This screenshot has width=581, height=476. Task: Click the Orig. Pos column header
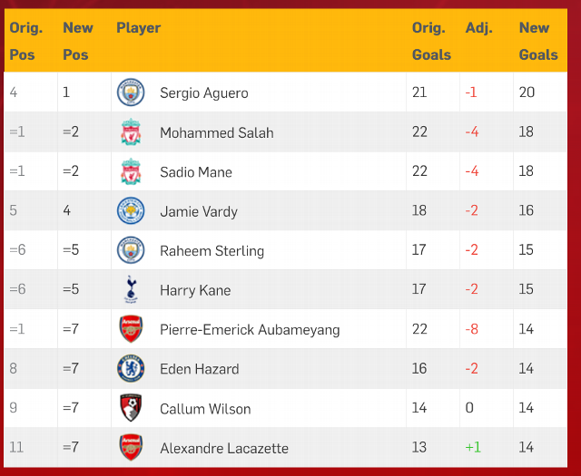pyautogui.click(x=26, y=41)
